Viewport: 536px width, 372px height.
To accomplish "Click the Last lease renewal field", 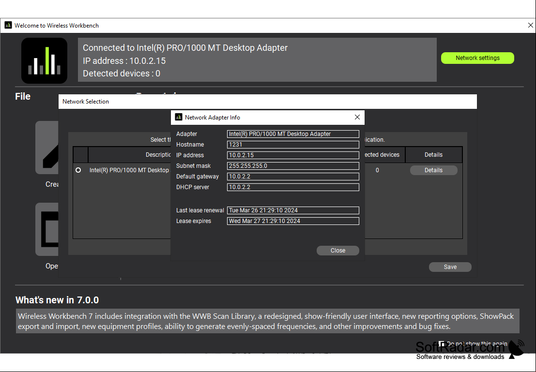I will [293, 210].
